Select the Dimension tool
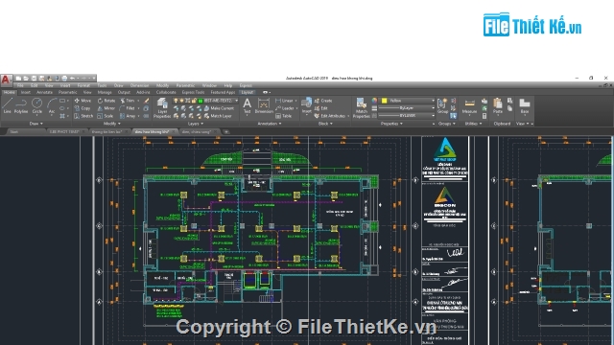 [x=264, y=105]
